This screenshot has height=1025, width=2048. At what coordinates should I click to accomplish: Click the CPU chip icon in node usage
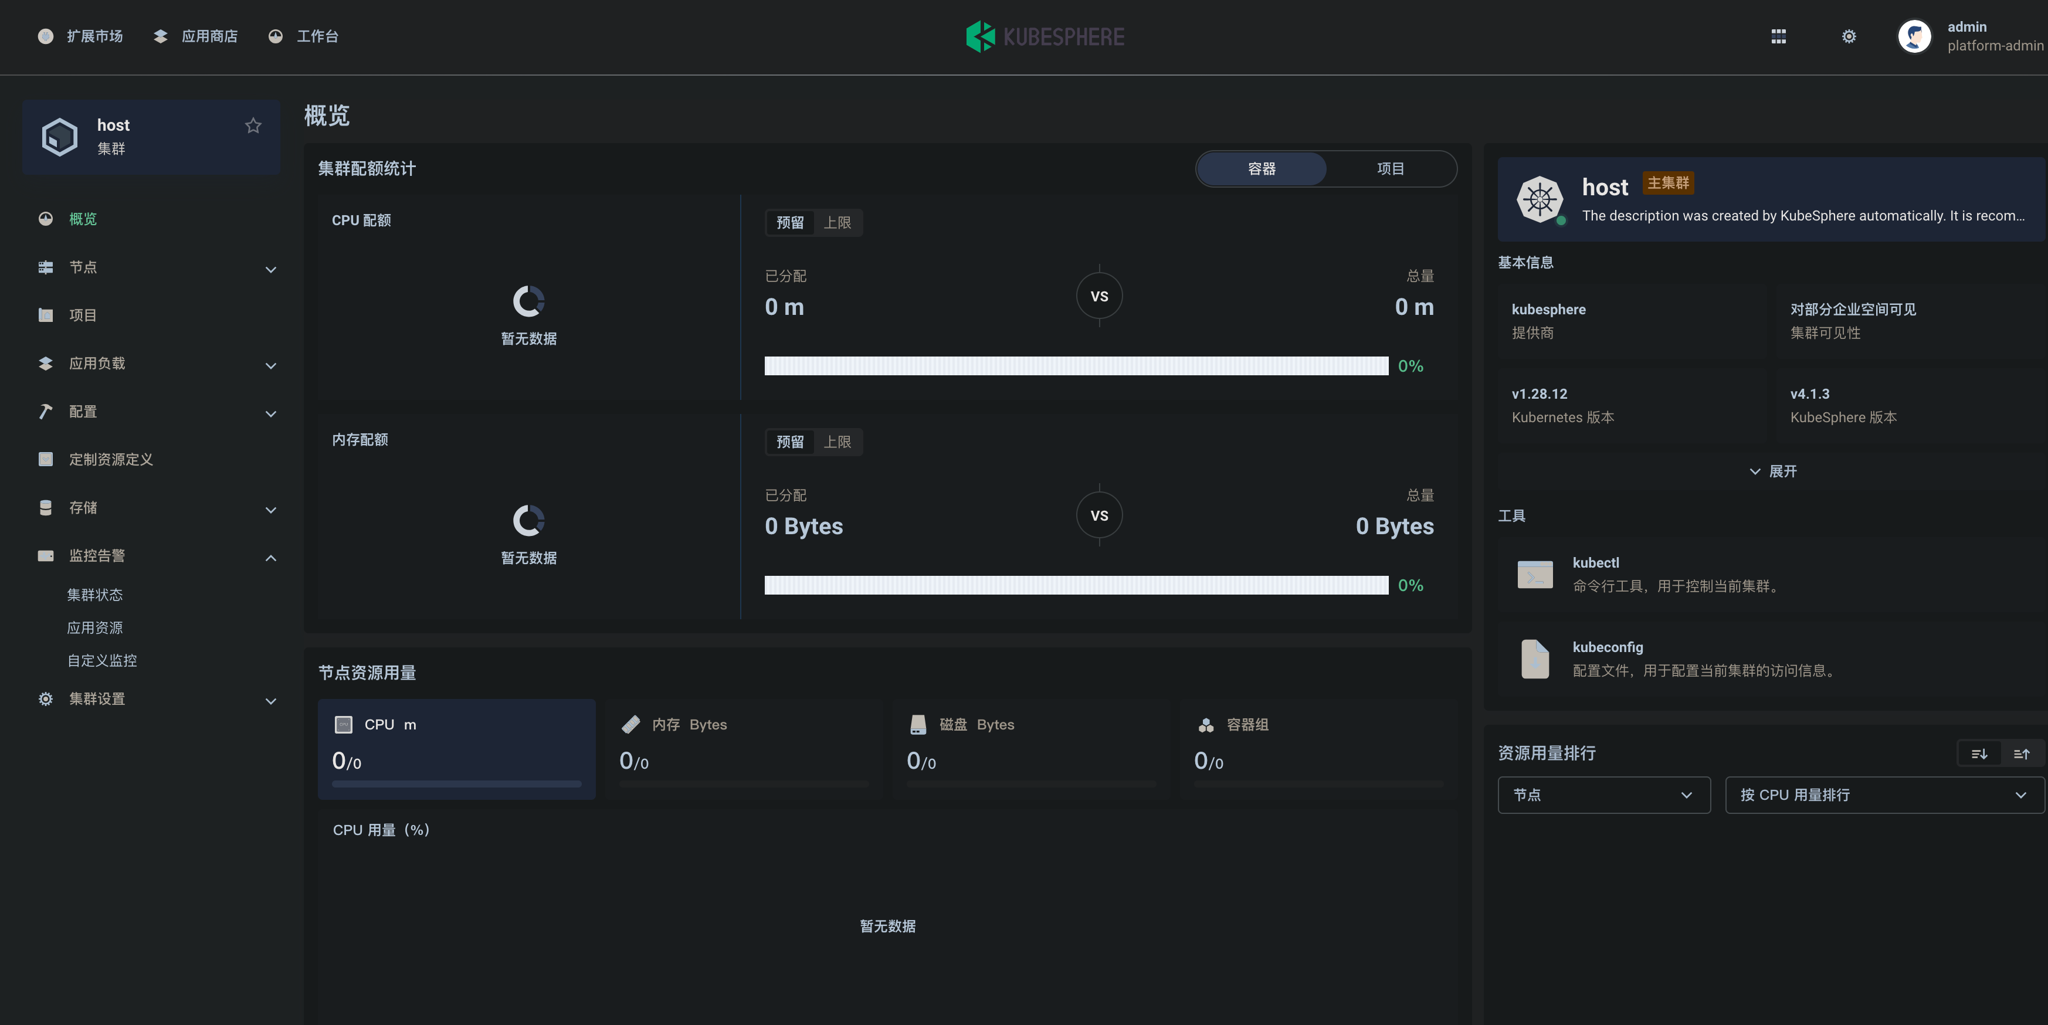[344, 724]
